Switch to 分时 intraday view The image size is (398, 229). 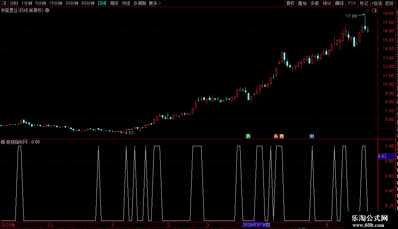14,3
